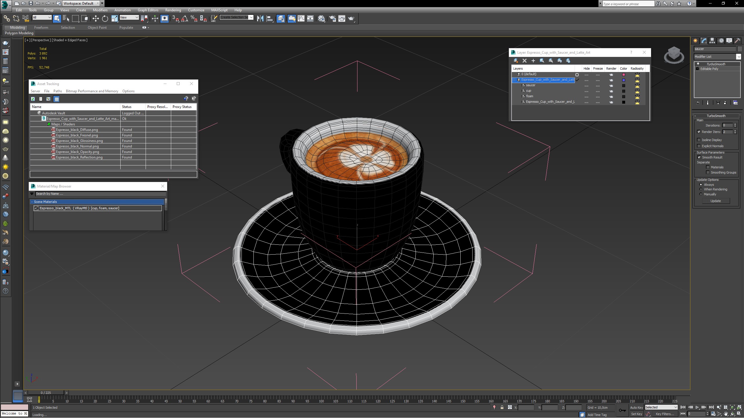Refresh the Asset Tracking list
The image size is (744, 418).
[x=33, y=99]
